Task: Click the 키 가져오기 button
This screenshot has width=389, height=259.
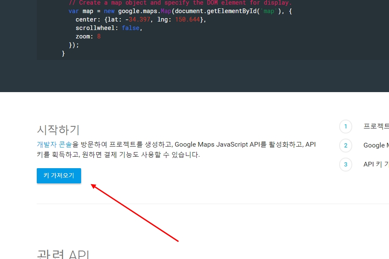Action: [59, 176]
